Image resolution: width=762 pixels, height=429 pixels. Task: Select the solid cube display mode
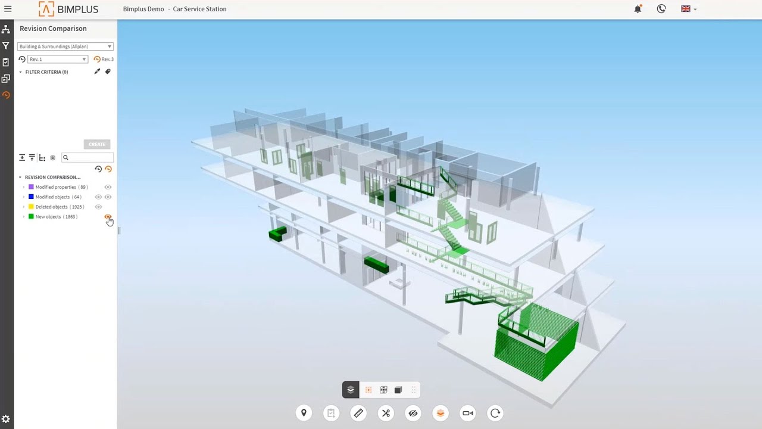[x=398, y=390]
